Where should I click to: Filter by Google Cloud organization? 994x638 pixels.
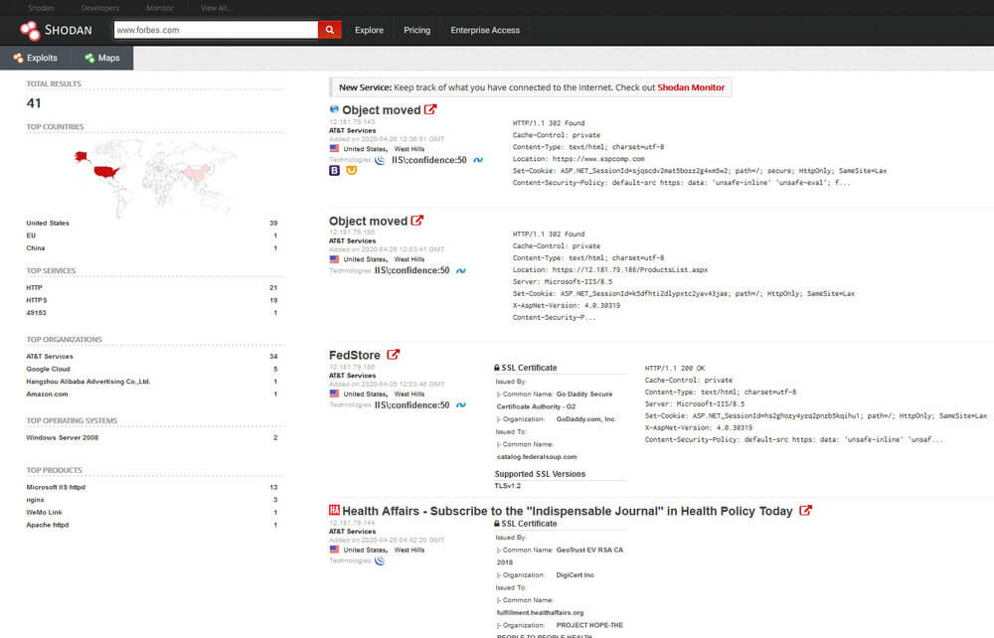[48, 370]
